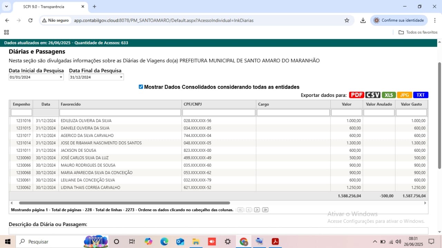
Task: Bookmark this page with star icon
Action: [x=347, y=20]
